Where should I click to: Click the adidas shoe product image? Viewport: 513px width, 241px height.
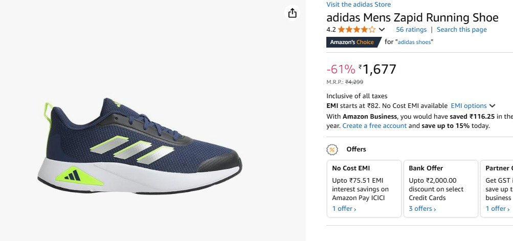[139, 146]
